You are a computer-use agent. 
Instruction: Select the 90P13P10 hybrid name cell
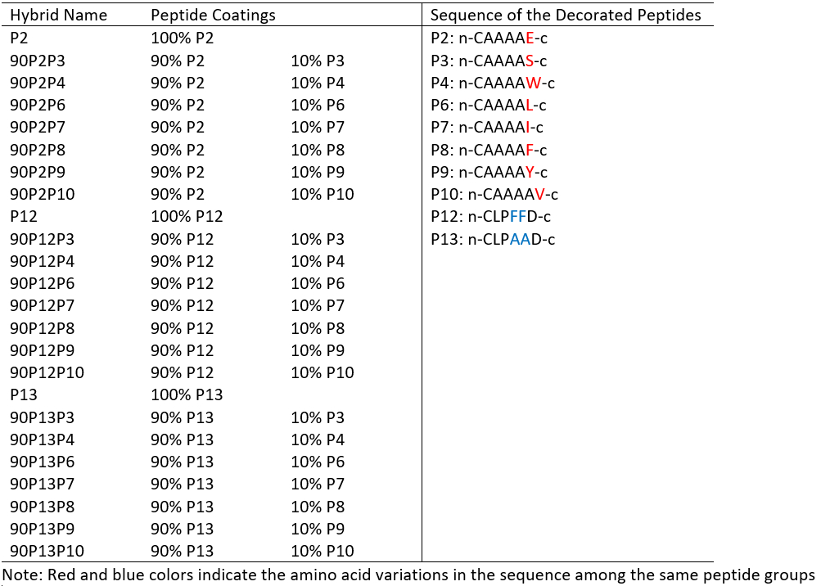point(47,552)
